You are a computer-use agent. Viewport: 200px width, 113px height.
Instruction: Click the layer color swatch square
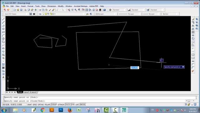[x=53, y=14]
